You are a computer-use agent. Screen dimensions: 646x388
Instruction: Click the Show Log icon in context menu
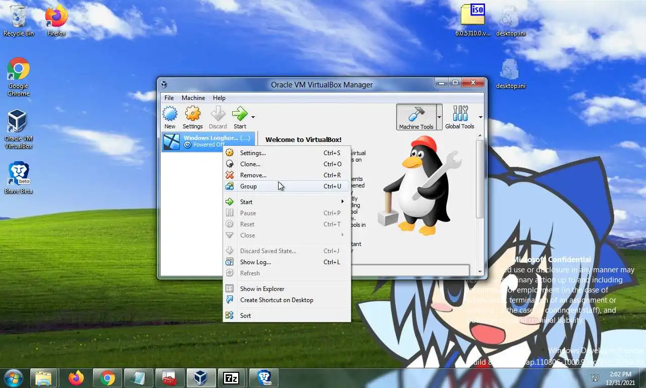(230, 262)
